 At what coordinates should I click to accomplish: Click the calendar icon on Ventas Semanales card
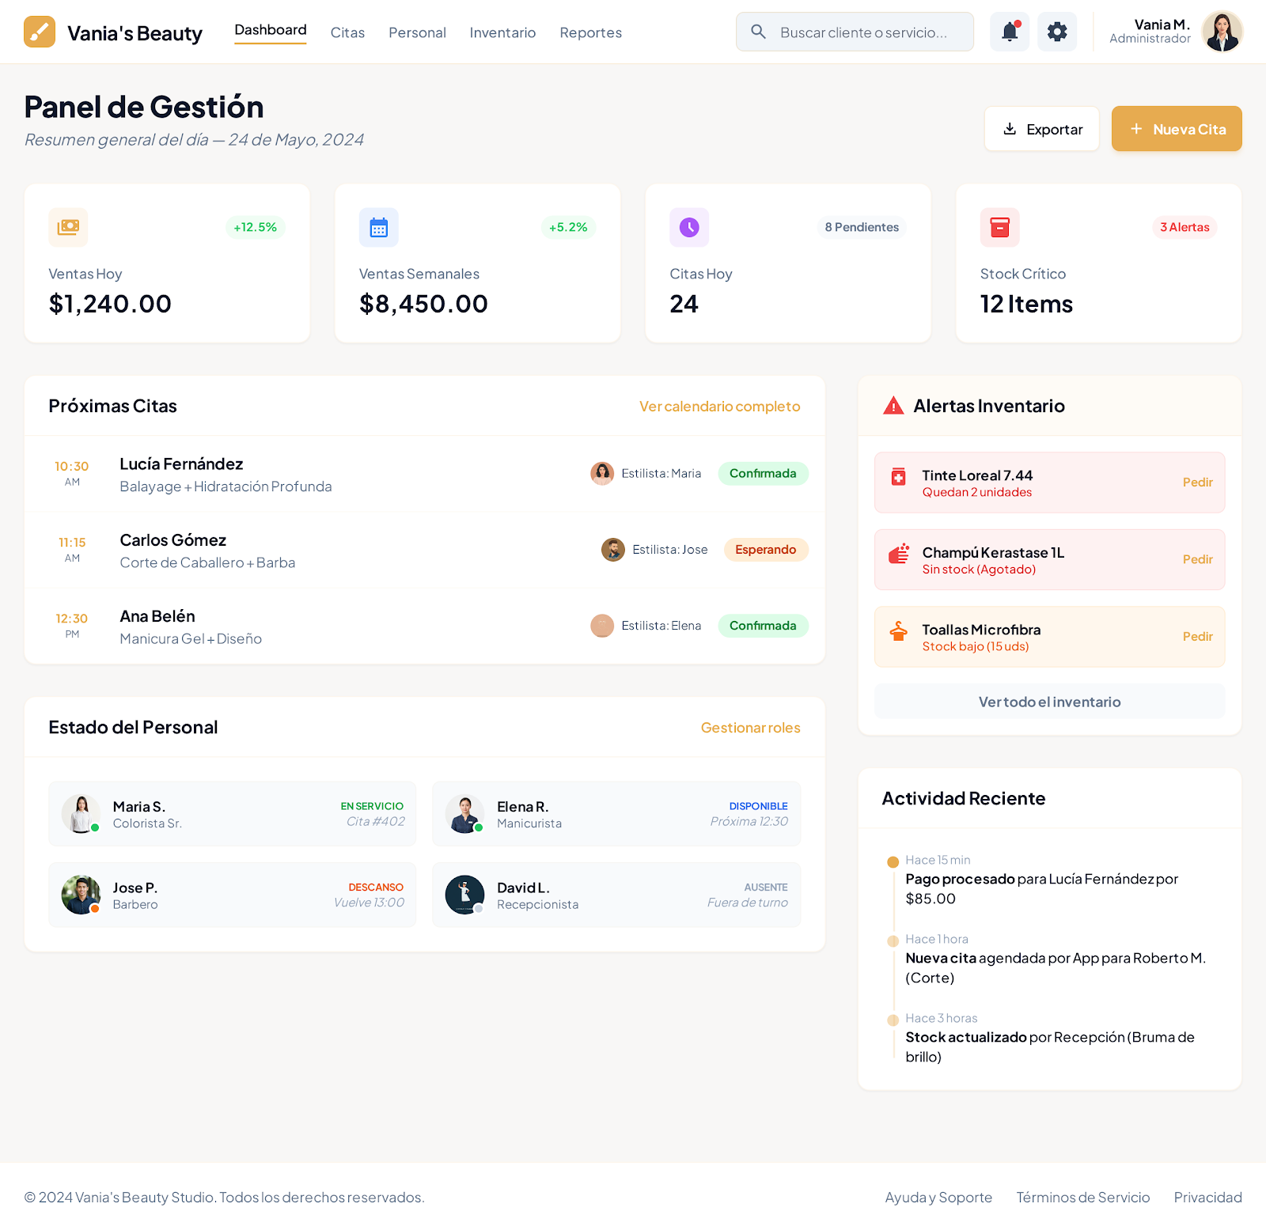[378, 227]
